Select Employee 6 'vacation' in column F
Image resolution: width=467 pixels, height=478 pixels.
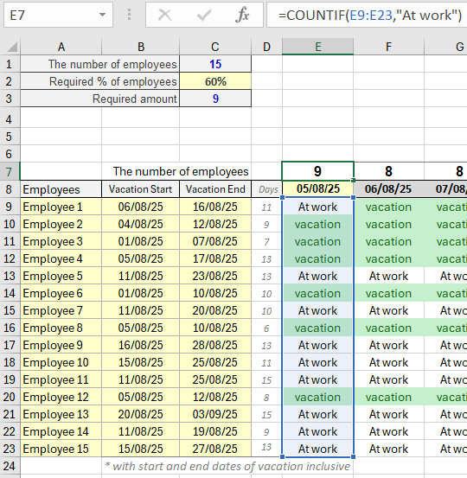(x=388, y=293)
